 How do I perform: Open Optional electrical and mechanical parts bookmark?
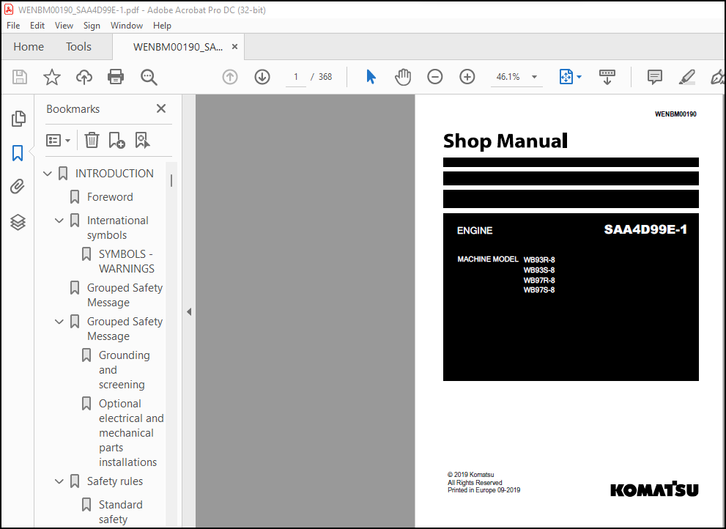tap(131, 432)
